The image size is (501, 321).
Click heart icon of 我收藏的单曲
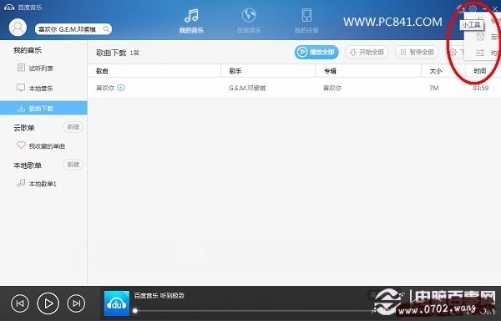click(21, 145)
